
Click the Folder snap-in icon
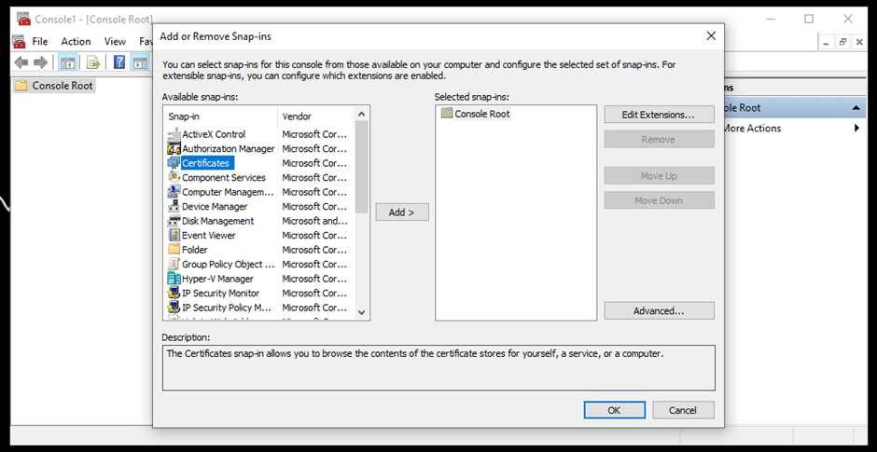pyautogui.click(x=174, y=249)
